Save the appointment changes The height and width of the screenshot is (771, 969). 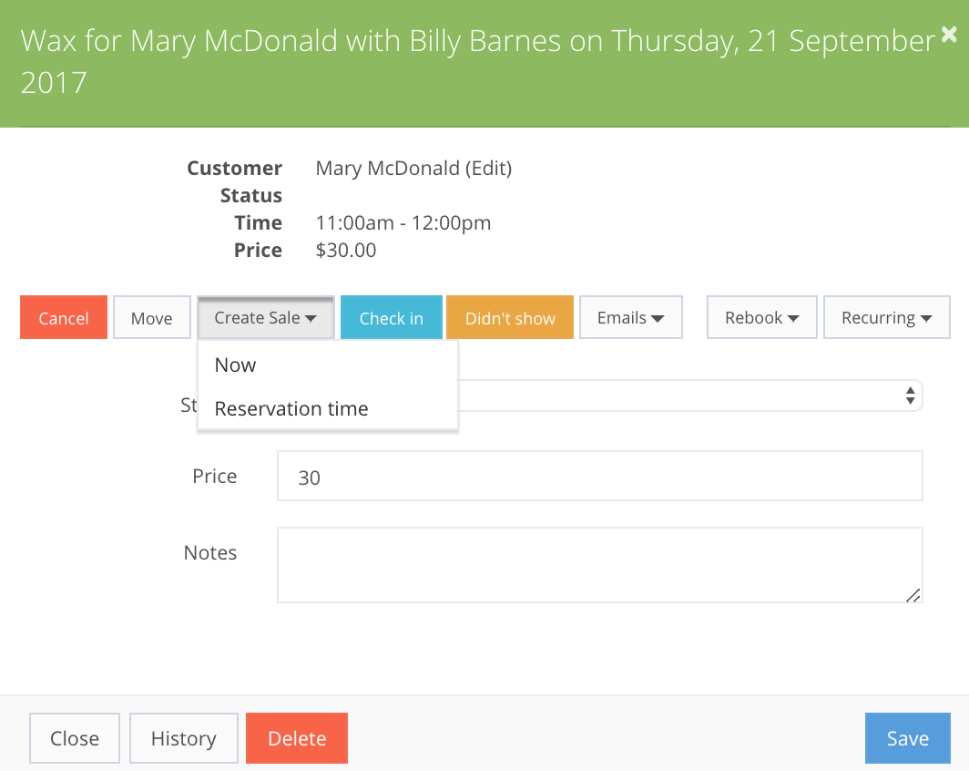click(908, 738)
